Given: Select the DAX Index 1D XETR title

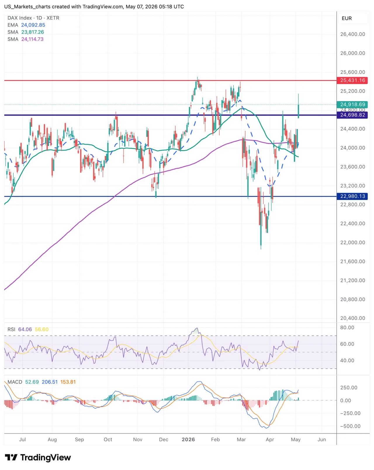Looking at the screenshot, I should 33,18.
